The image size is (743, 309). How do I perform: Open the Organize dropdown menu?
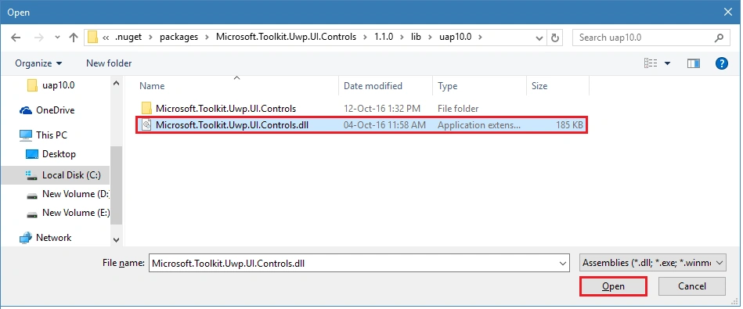click(x=38, y=63)
